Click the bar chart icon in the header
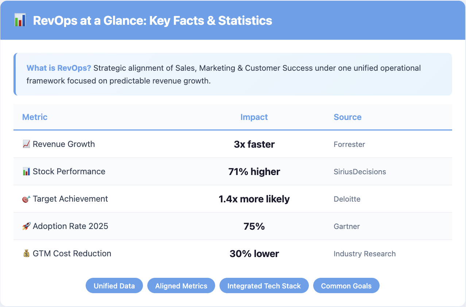The height and width of the screenshot is (307, 466). (x=20, y=20)
